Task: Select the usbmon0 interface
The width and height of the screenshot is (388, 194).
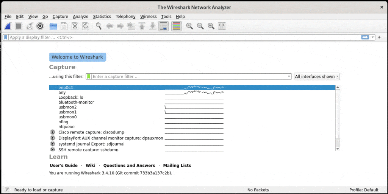Action: [192, 117]
